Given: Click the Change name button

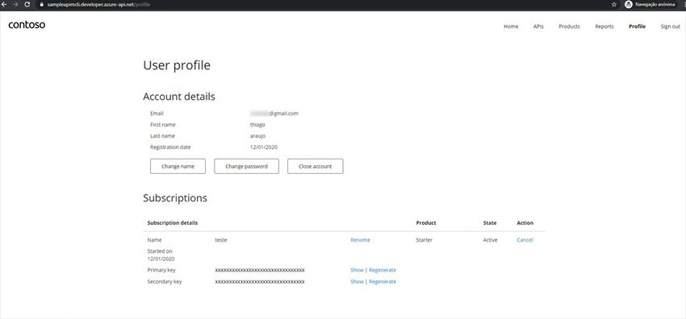Looking at the screenshot, I should click(178, 166).
